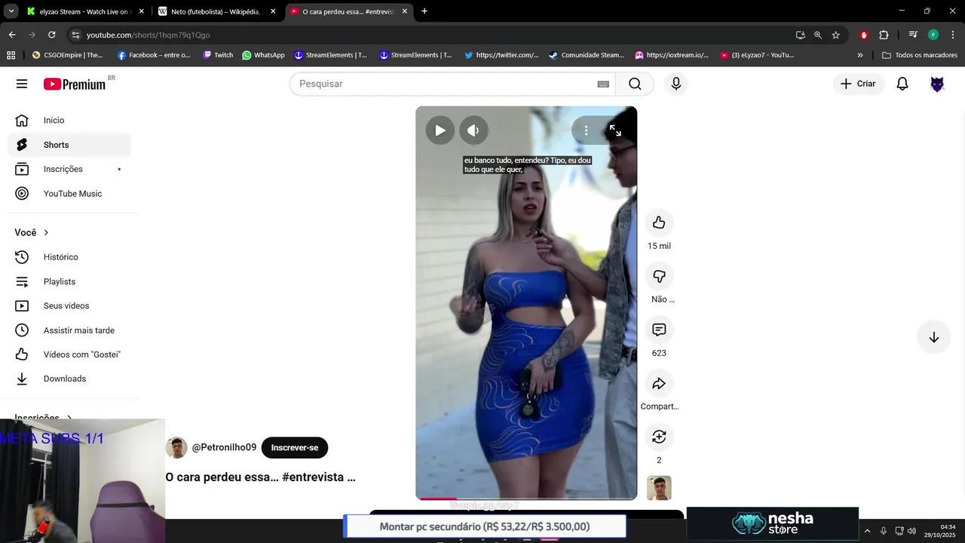965x543 pixels.
Task: Open the zoom magnifier in address bar
Action: tap(818, 35)
